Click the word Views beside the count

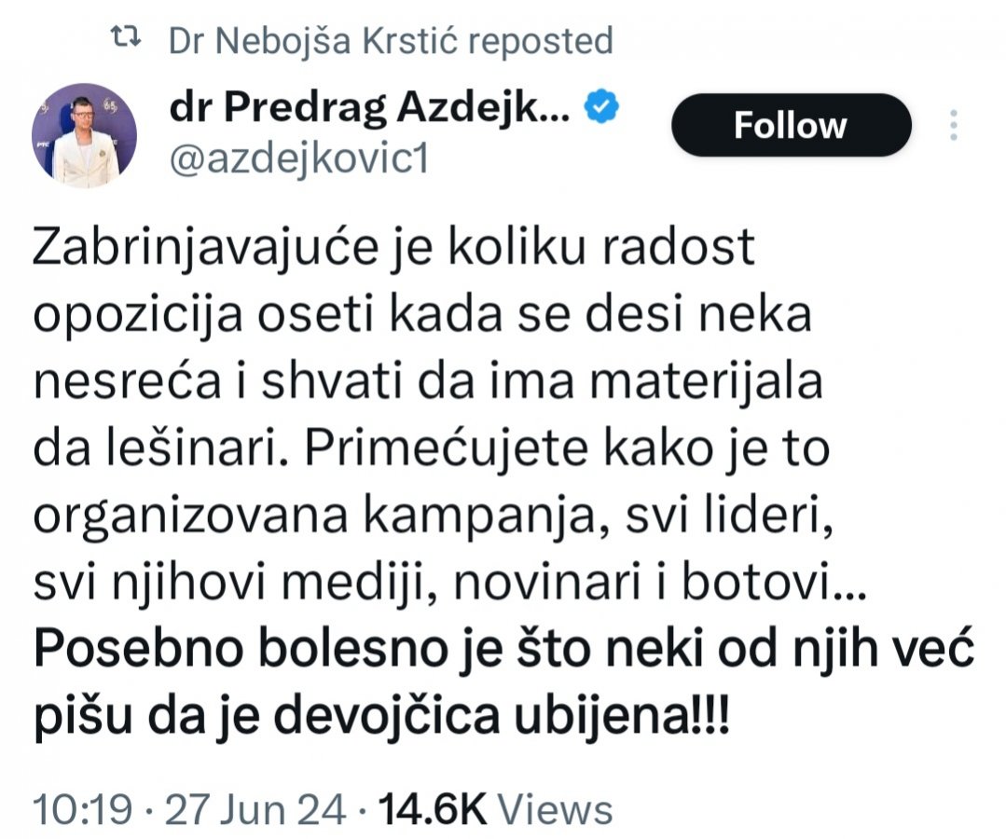pyautogui.click(x=561, y=808)
